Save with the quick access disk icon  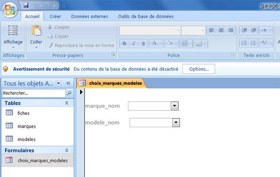tap(26, 5)
